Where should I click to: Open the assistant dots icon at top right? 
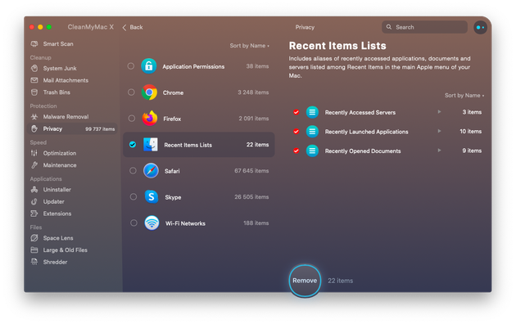point(480,27)
